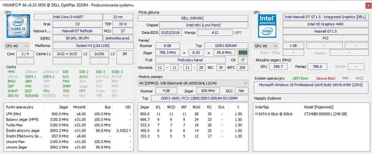Click the 666.7 memory timing row
This screenshot has width=372, height=154.
193,119
